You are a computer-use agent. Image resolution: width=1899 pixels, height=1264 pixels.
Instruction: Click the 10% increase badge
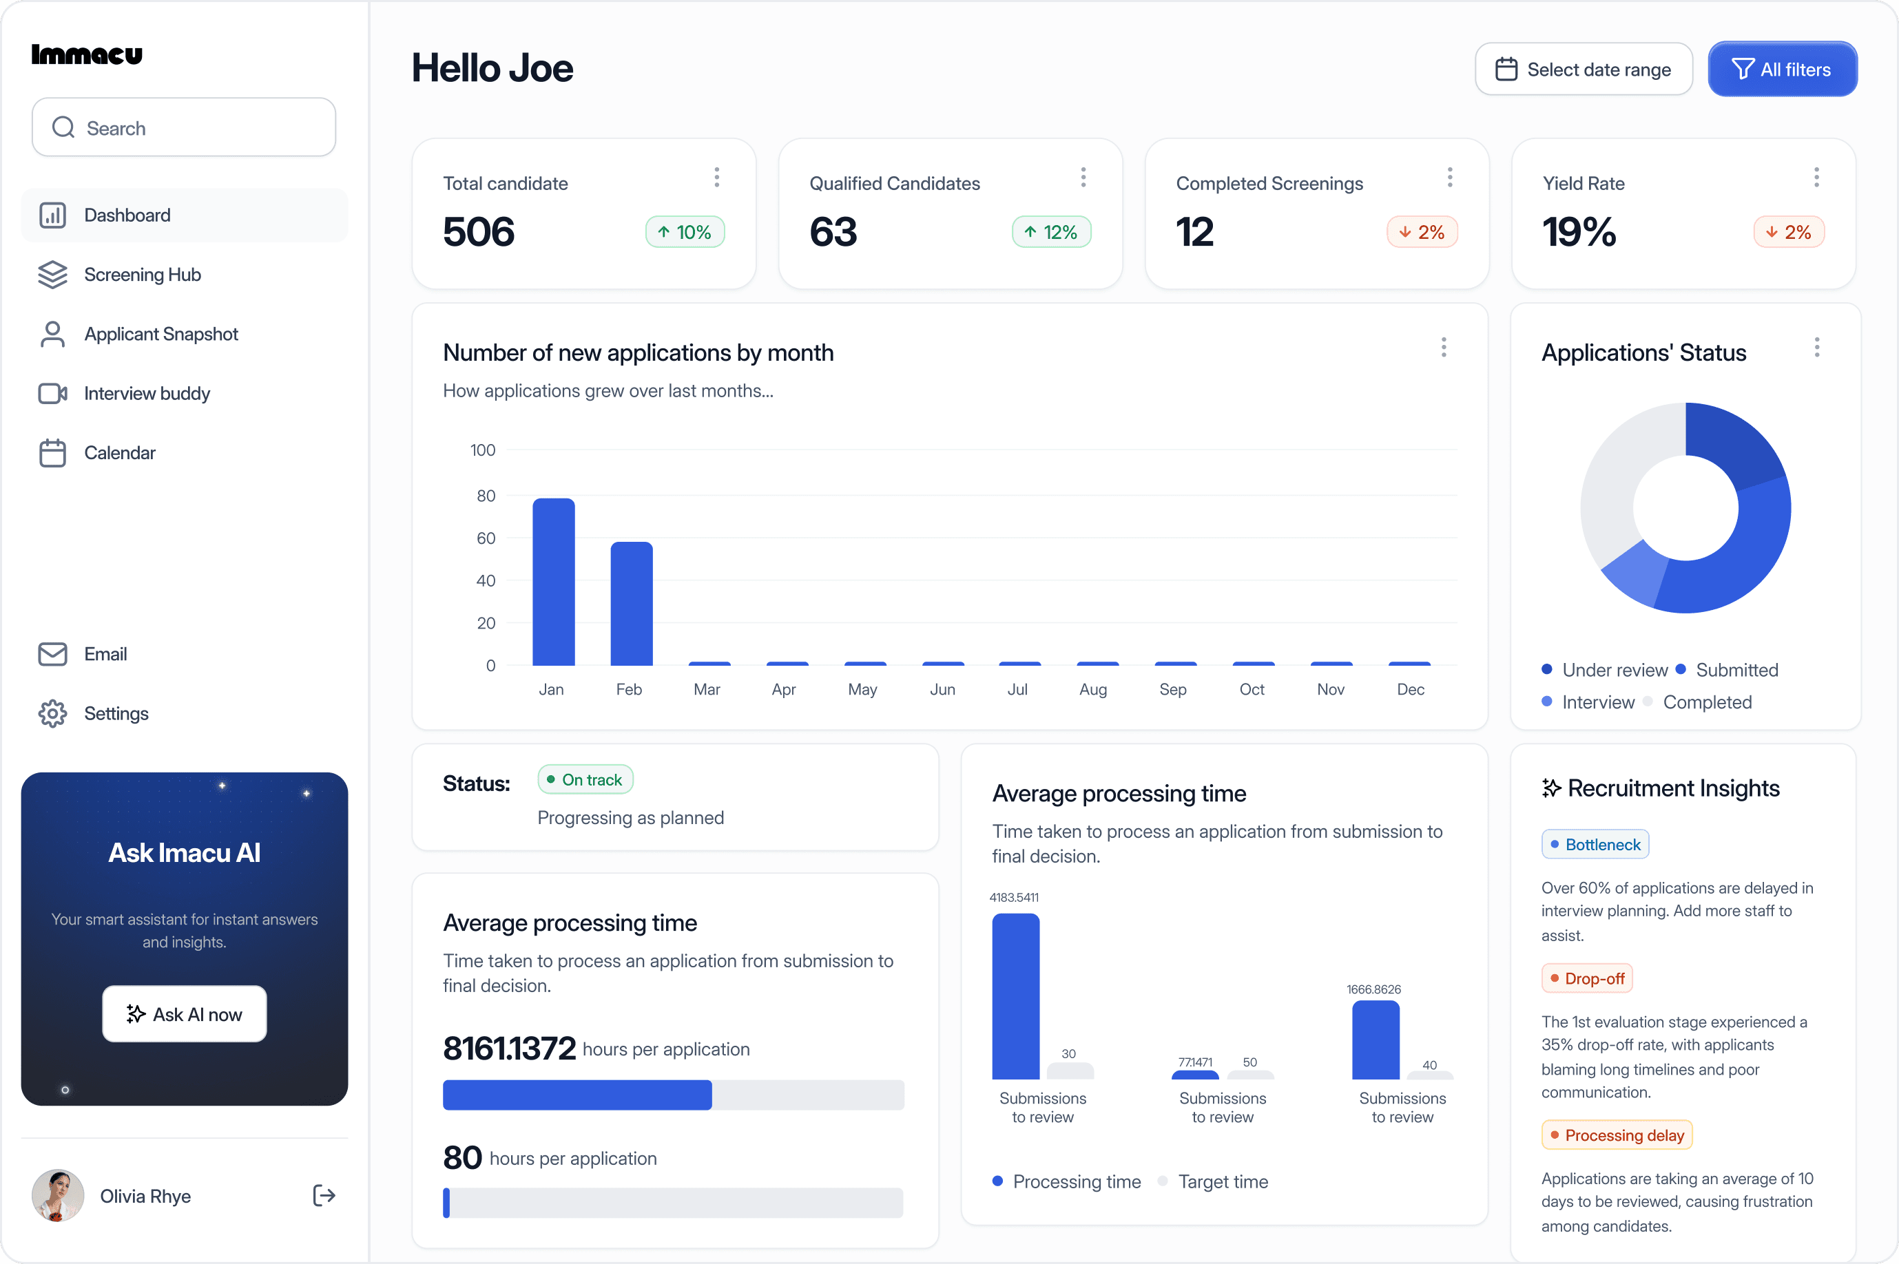click(685, 232)
